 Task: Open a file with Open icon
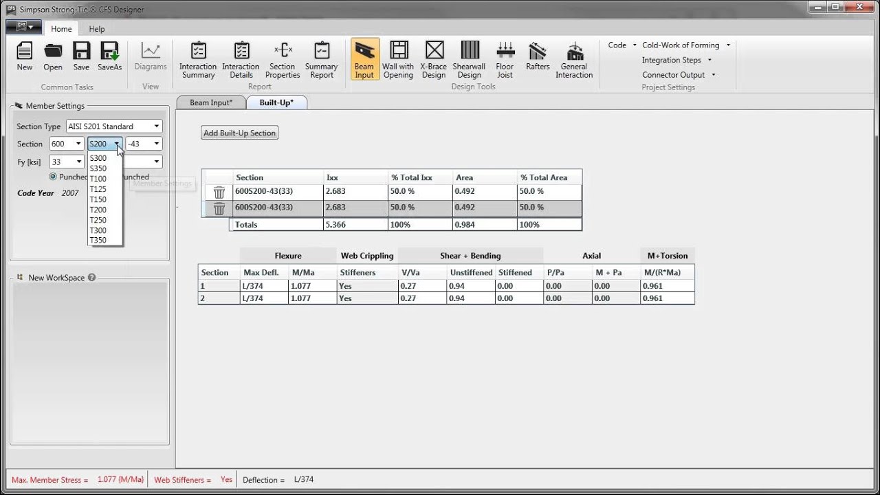pos(53,56)
